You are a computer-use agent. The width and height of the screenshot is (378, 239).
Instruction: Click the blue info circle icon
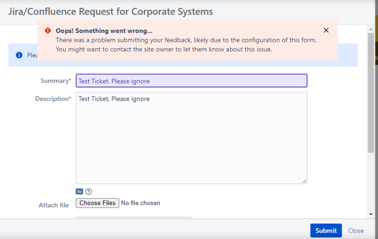19,55
